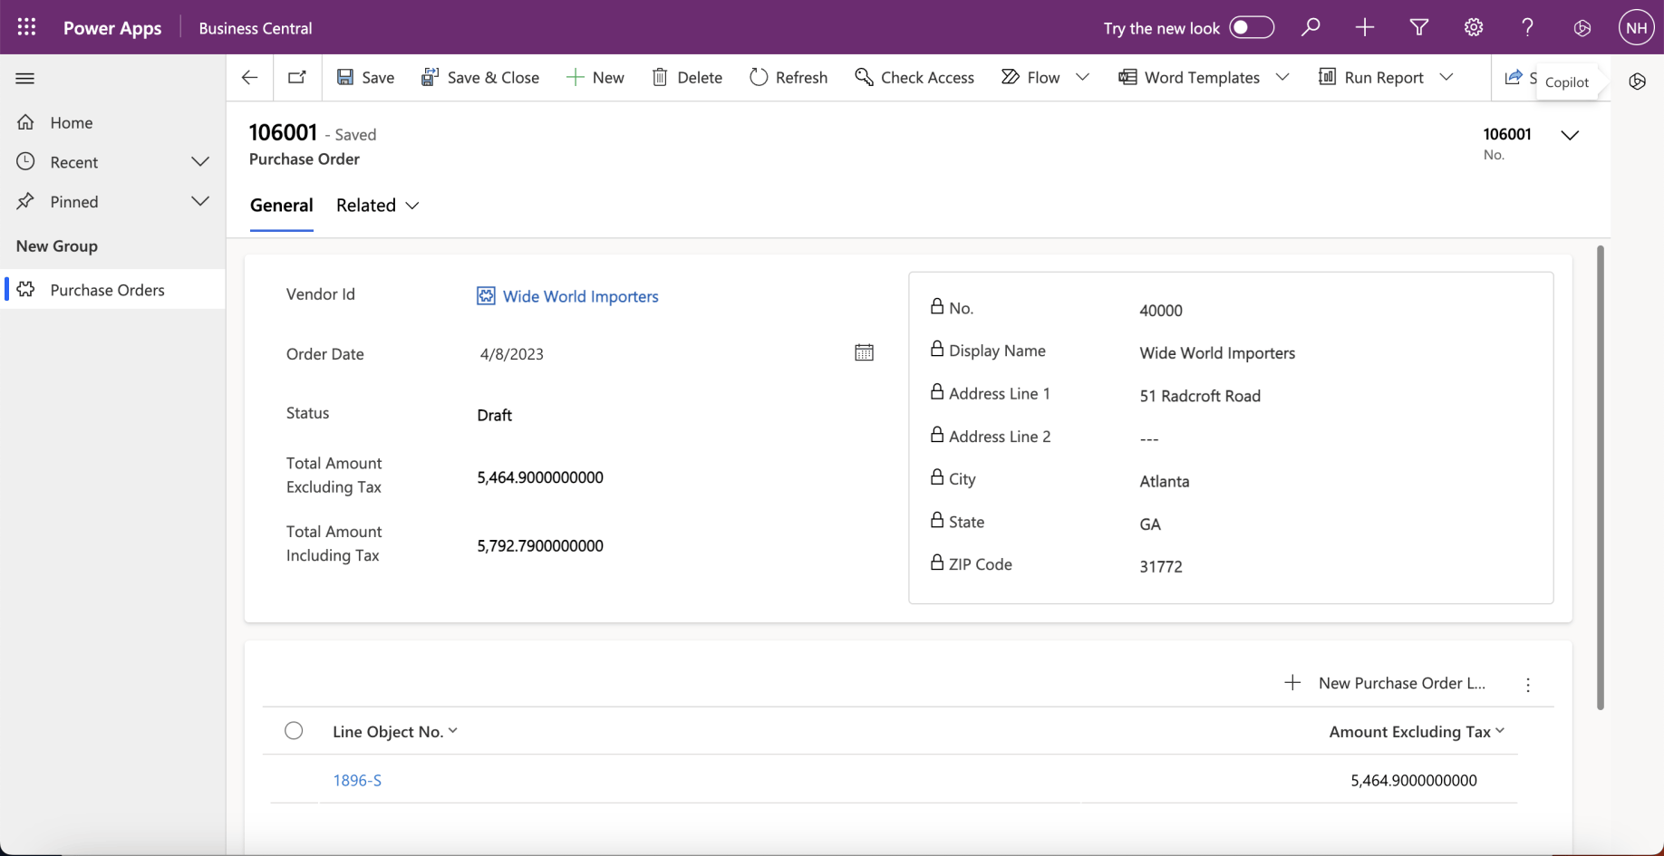
Task: Select all rows using the grid header circle
Action: tap(294, 731)
